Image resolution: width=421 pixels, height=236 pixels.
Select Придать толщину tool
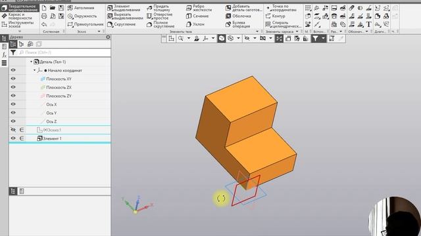(159, 8)
